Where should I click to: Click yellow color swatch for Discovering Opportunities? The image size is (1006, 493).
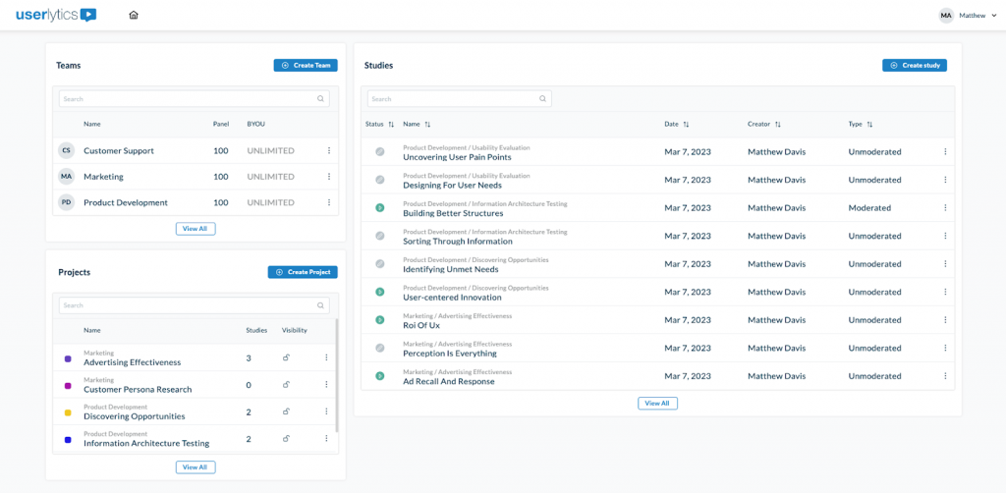(x=68, y=412)
